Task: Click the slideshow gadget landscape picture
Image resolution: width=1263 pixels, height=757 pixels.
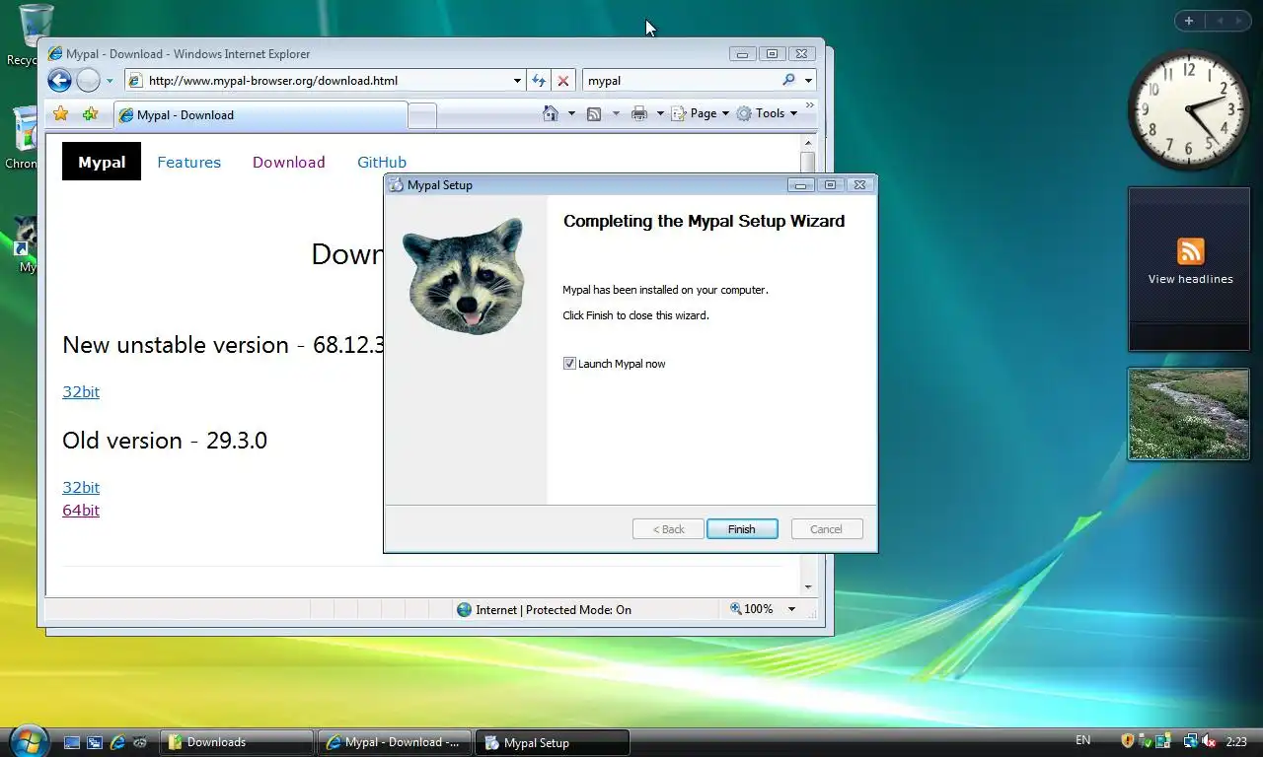Action: [1189, 414]
